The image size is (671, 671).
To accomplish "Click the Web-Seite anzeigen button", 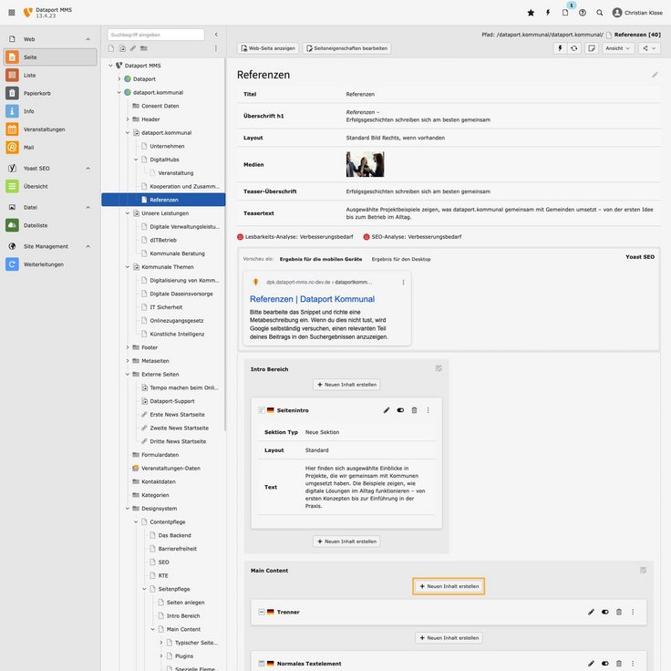I will coord(266,48).
